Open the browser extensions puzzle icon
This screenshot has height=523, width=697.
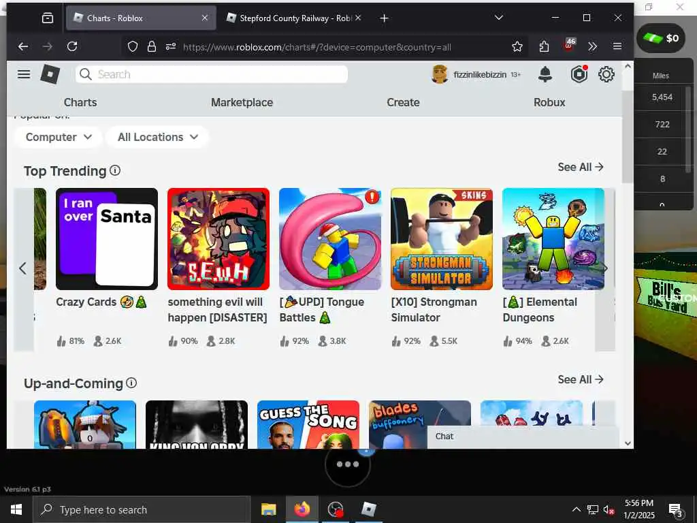click(x=544, y=46)
